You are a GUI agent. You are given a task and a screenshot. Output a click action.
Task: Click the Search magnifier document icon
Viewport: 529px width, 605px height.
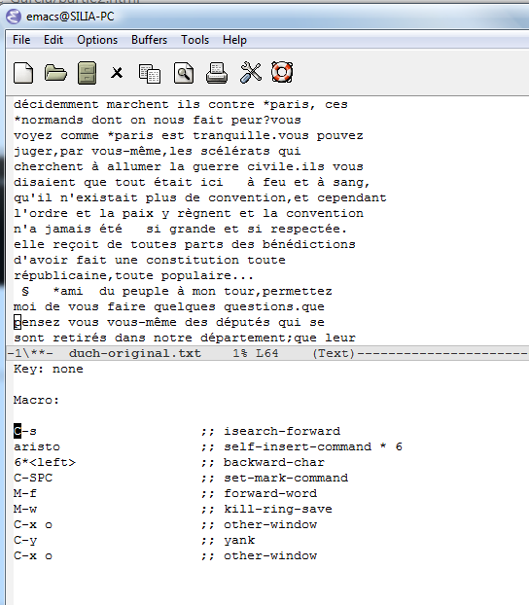point(184,73)
